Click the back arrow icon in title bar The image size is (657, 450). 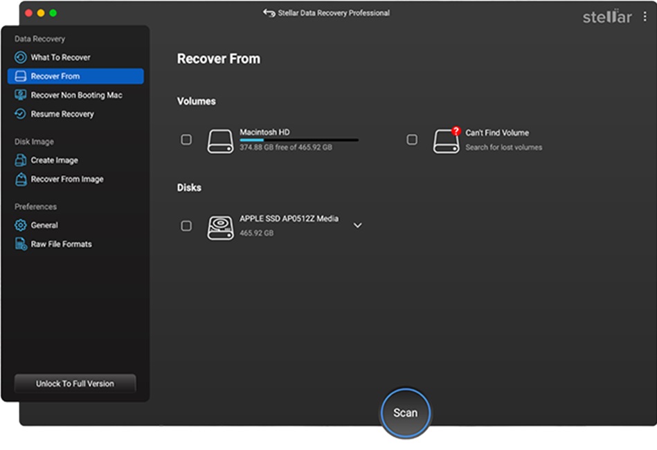pyautogui.click(x=269, y=13)
